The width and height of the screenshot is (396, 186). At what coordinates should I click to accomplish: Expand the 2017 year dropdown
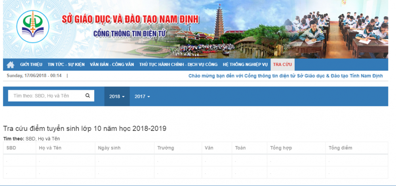coord(142,96)
